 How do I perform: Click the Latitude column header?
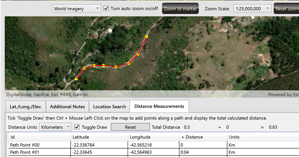99,137
